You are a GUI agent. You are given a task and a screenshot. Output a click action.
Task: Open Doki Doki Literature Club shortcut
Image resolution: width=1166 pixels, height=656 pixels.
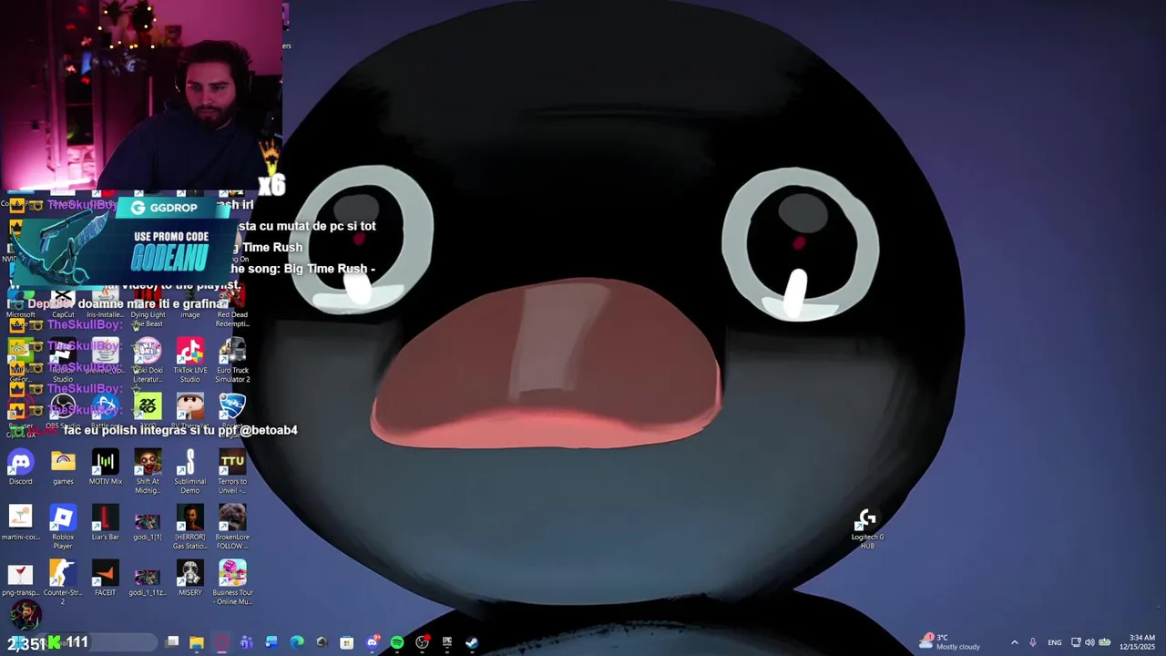[148, 361]
